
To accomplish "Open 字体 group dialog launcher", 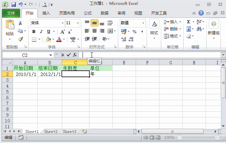I will [x=78, y=47].
